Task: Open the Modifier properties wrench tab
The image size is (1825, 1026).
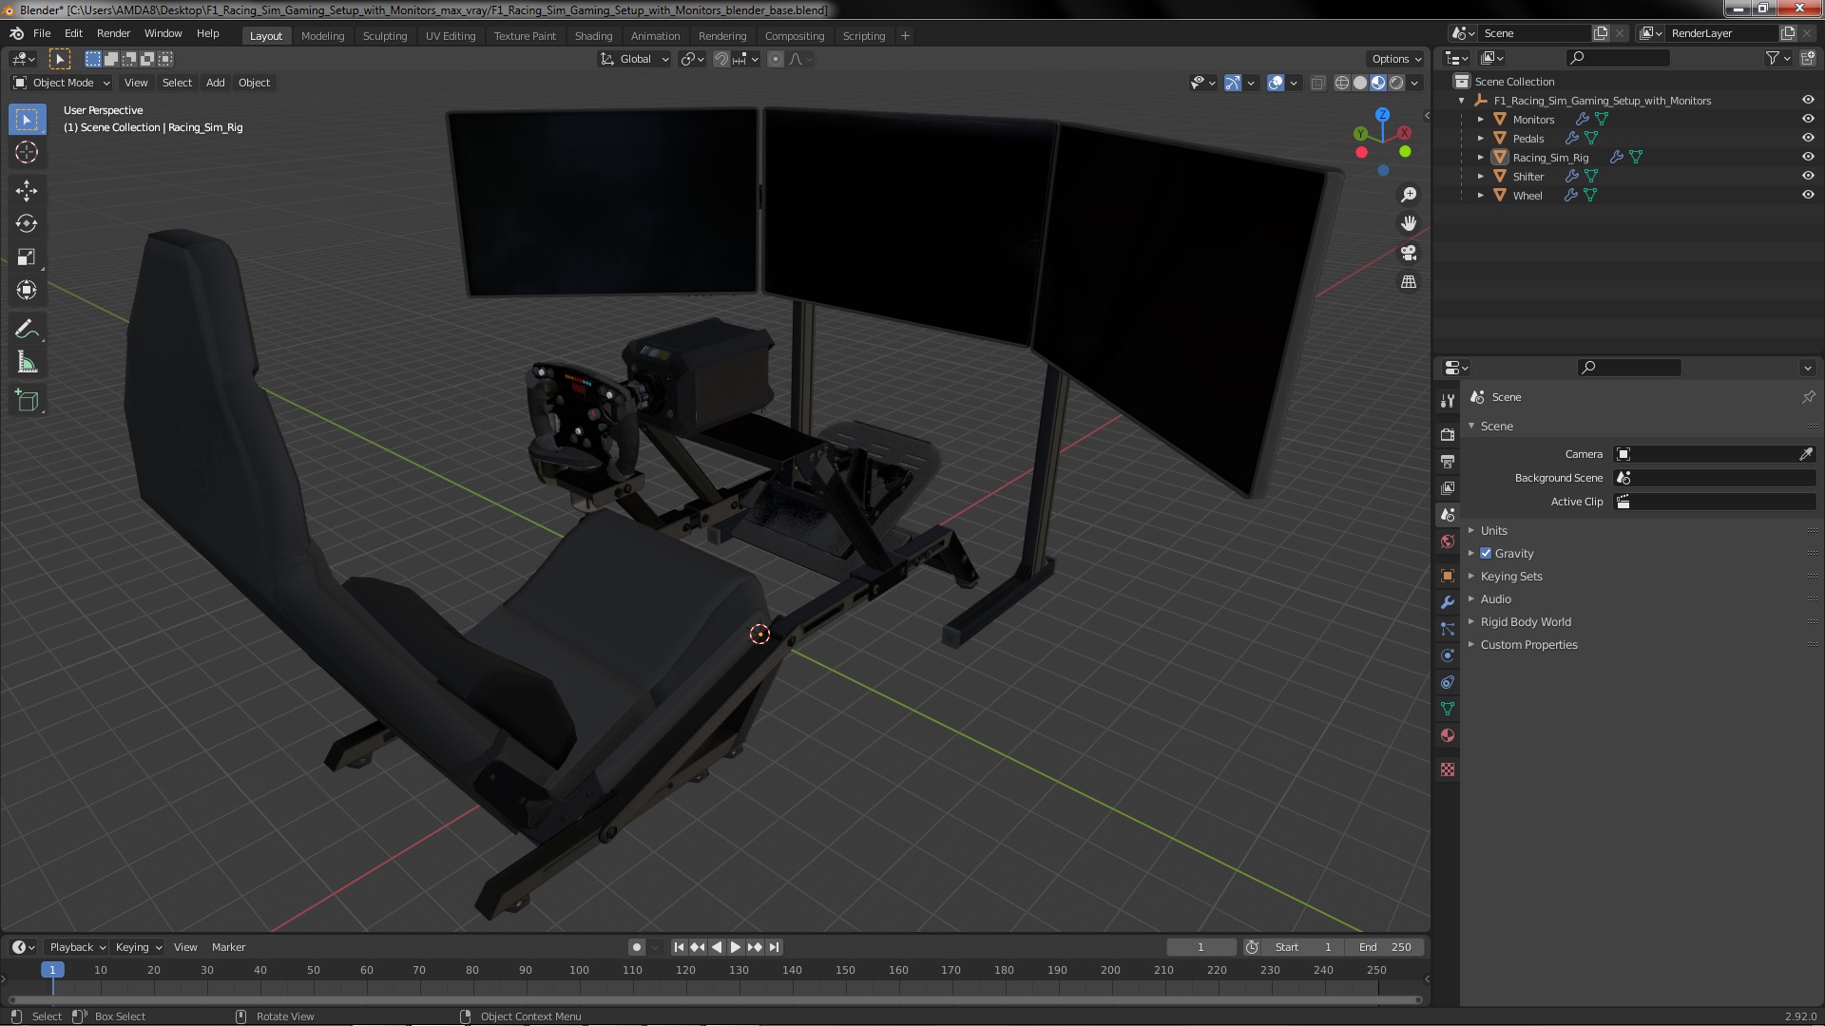Action: [x=1448, y=602]
